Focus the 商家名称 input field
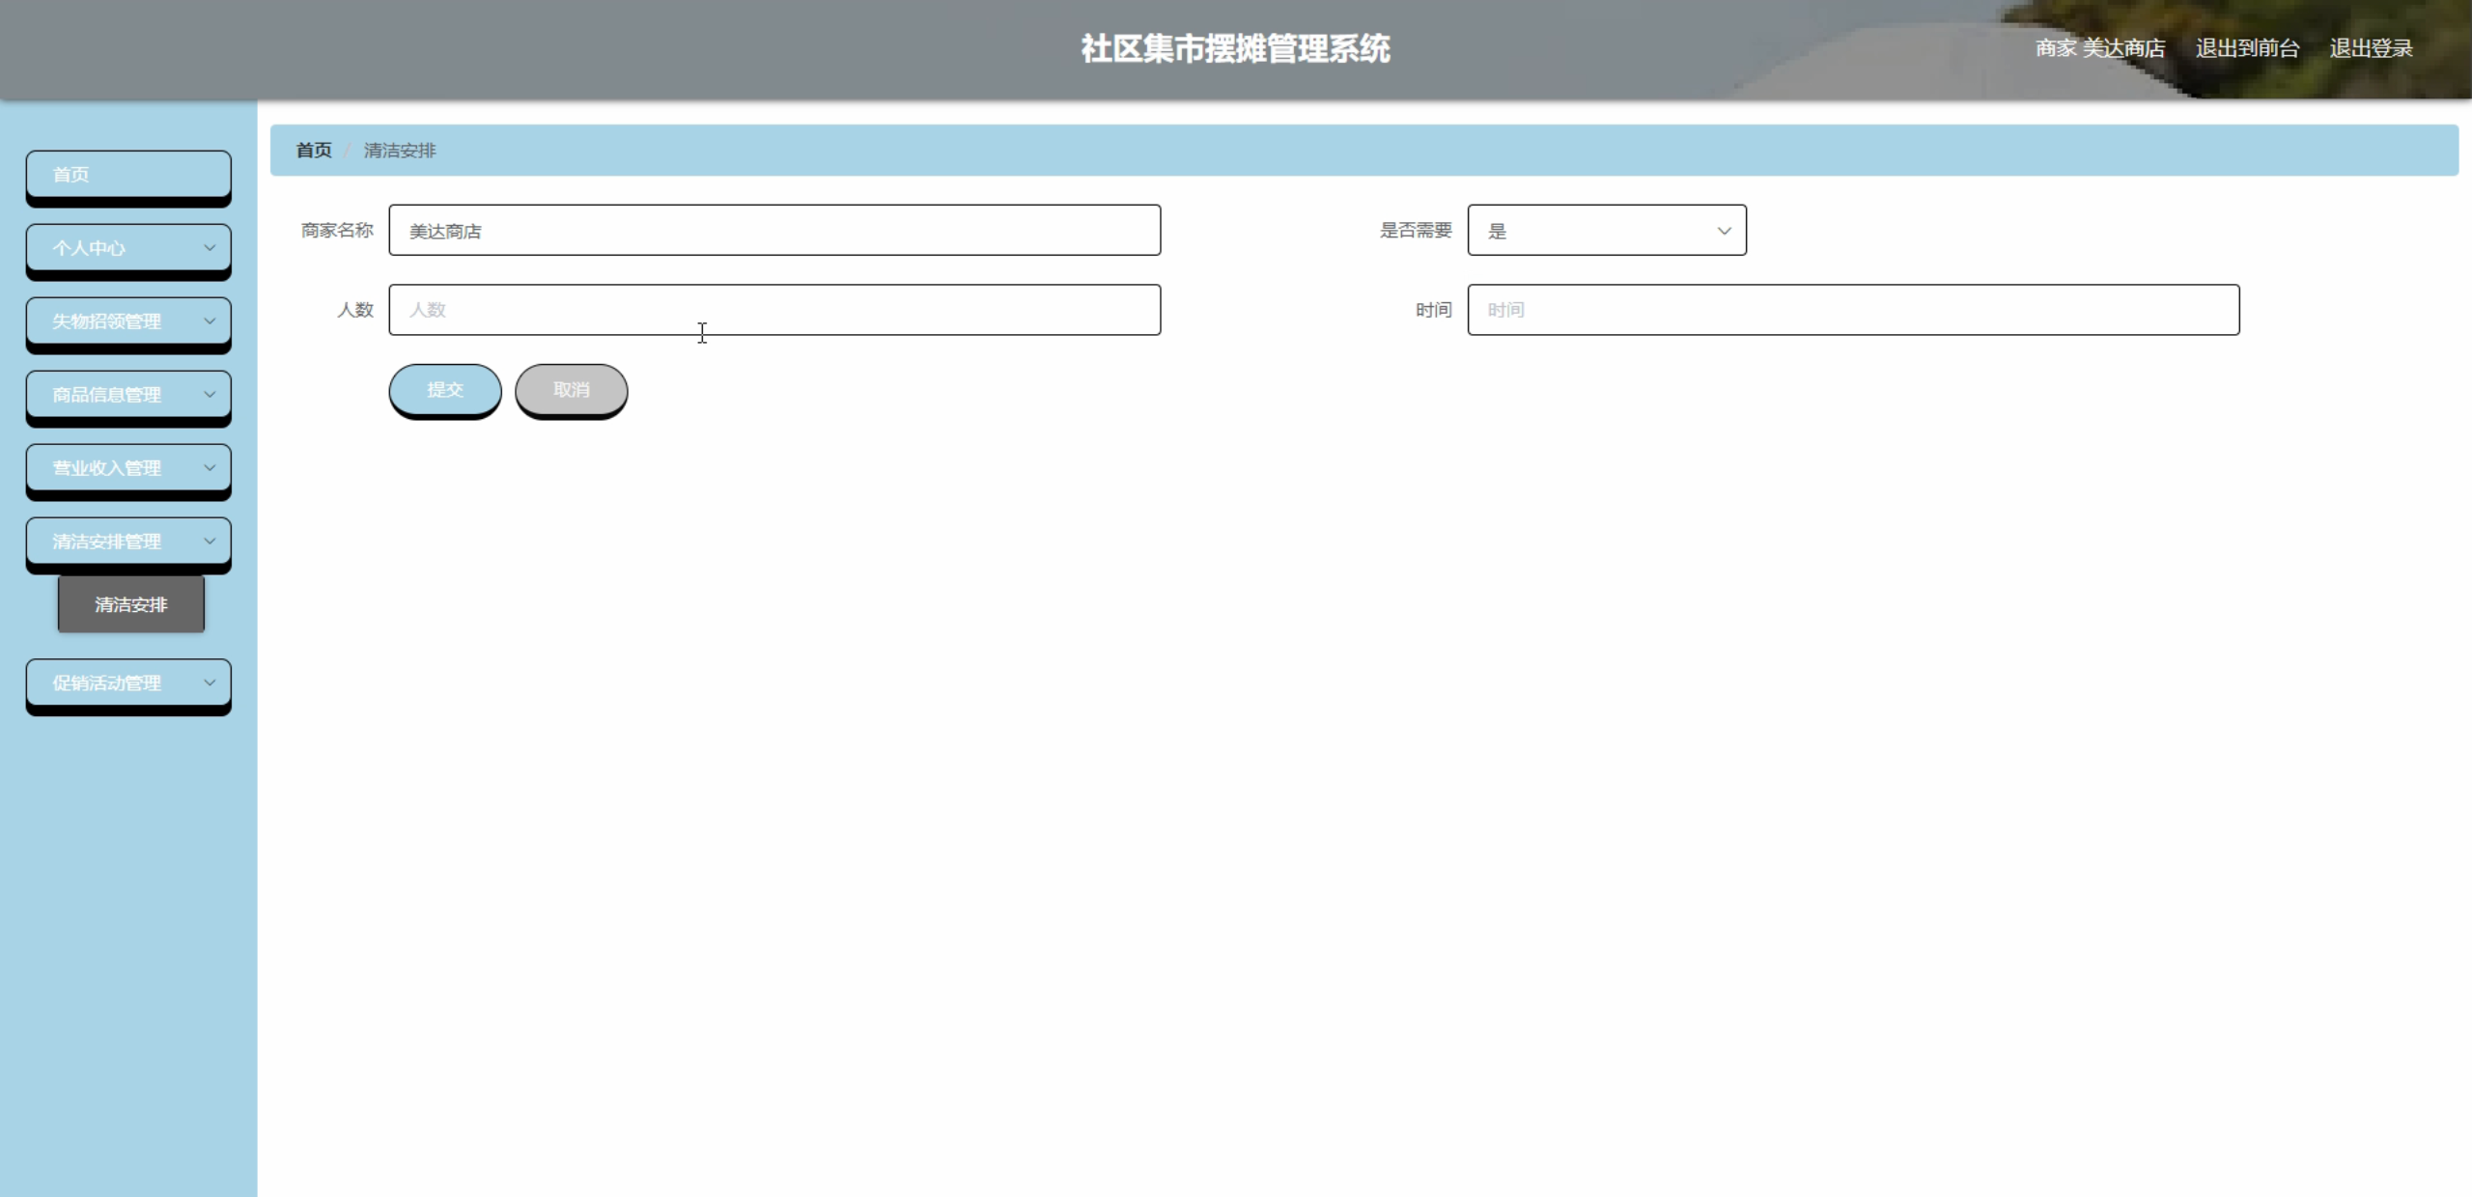2472x1197 pixels. click(774, 231)
